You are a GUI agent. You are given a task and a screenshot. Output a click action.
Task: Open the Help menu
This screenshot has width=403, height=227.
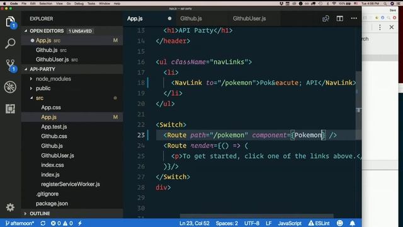click(x=117, y=3)
